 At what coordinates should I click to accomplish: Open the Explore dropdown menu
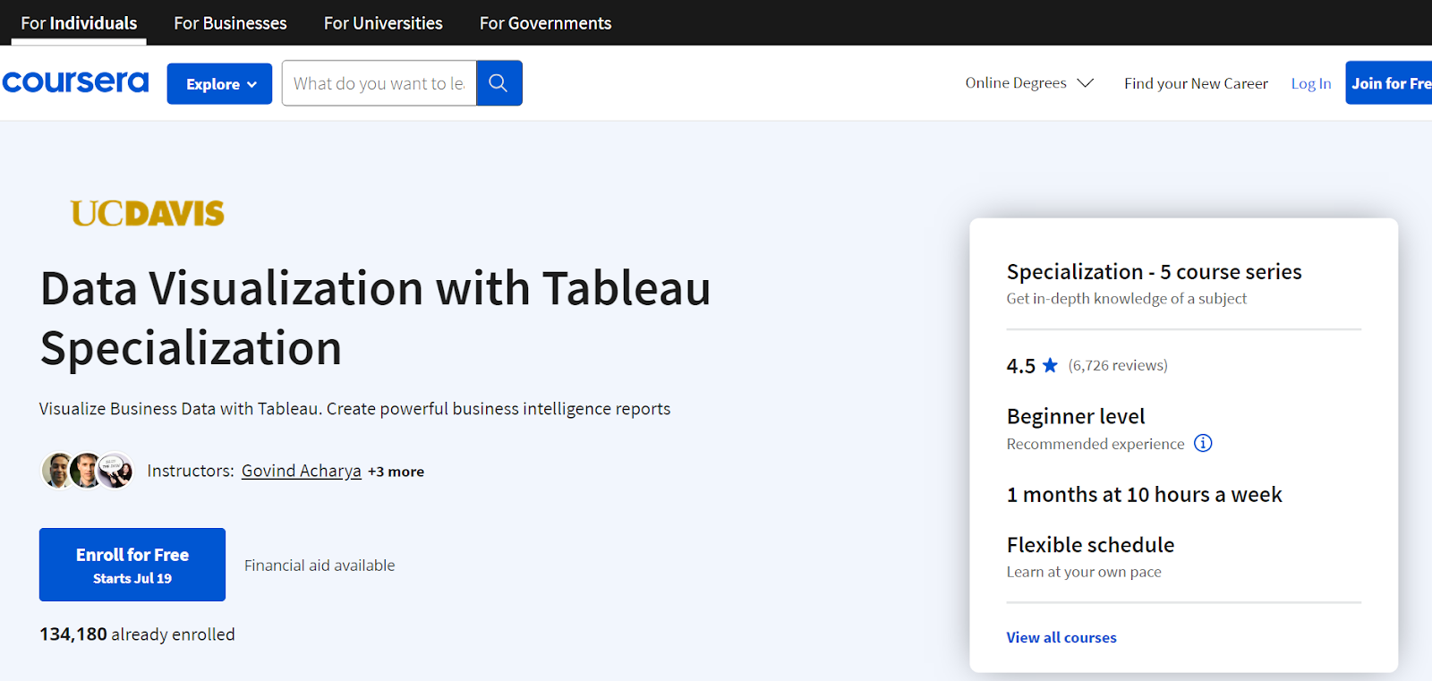click(x=219, y=84)
